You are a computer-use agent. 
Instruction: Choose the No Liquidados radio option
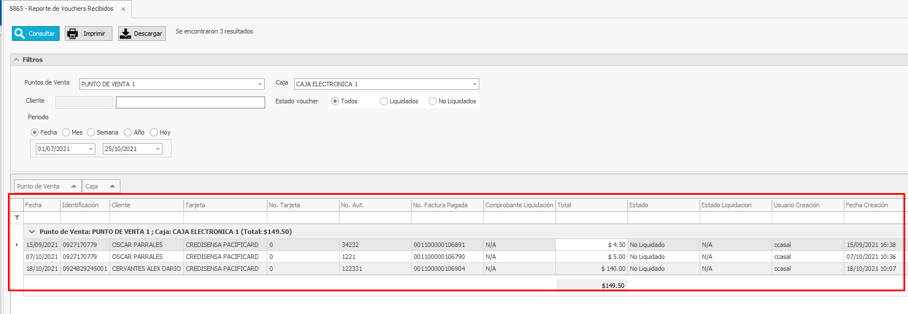(433, 101)
